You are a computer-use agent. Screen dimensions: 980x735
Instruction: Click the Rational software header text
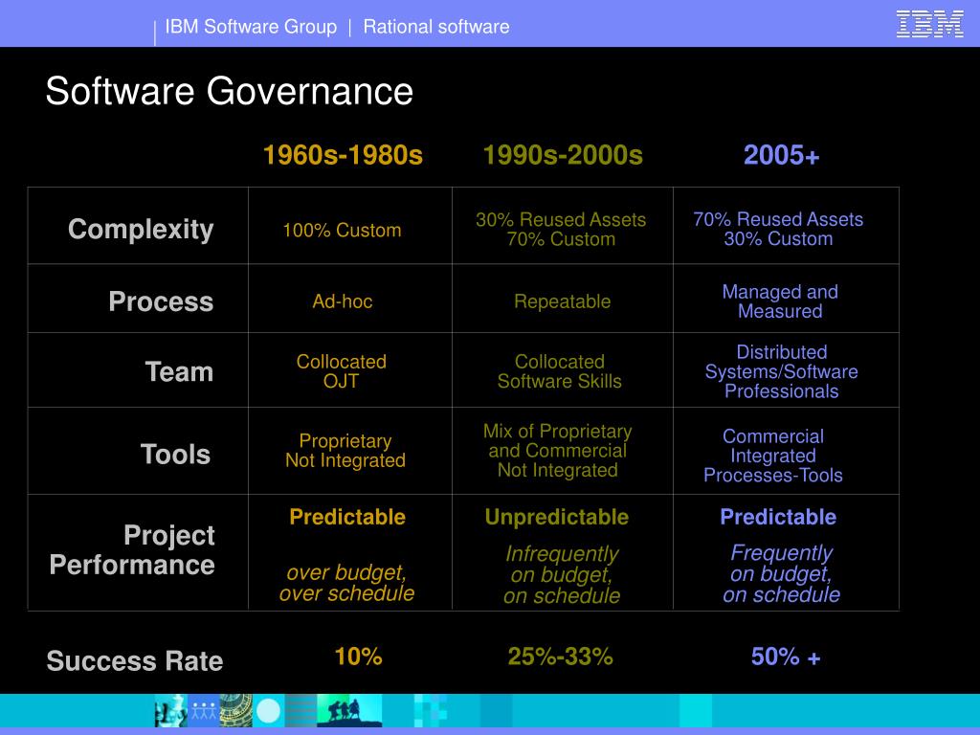point(435,27)
